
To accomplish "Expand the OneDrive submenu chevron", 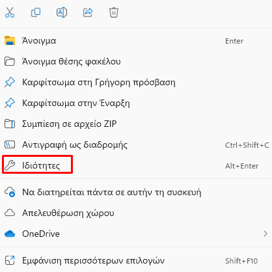I will [265, 234].
